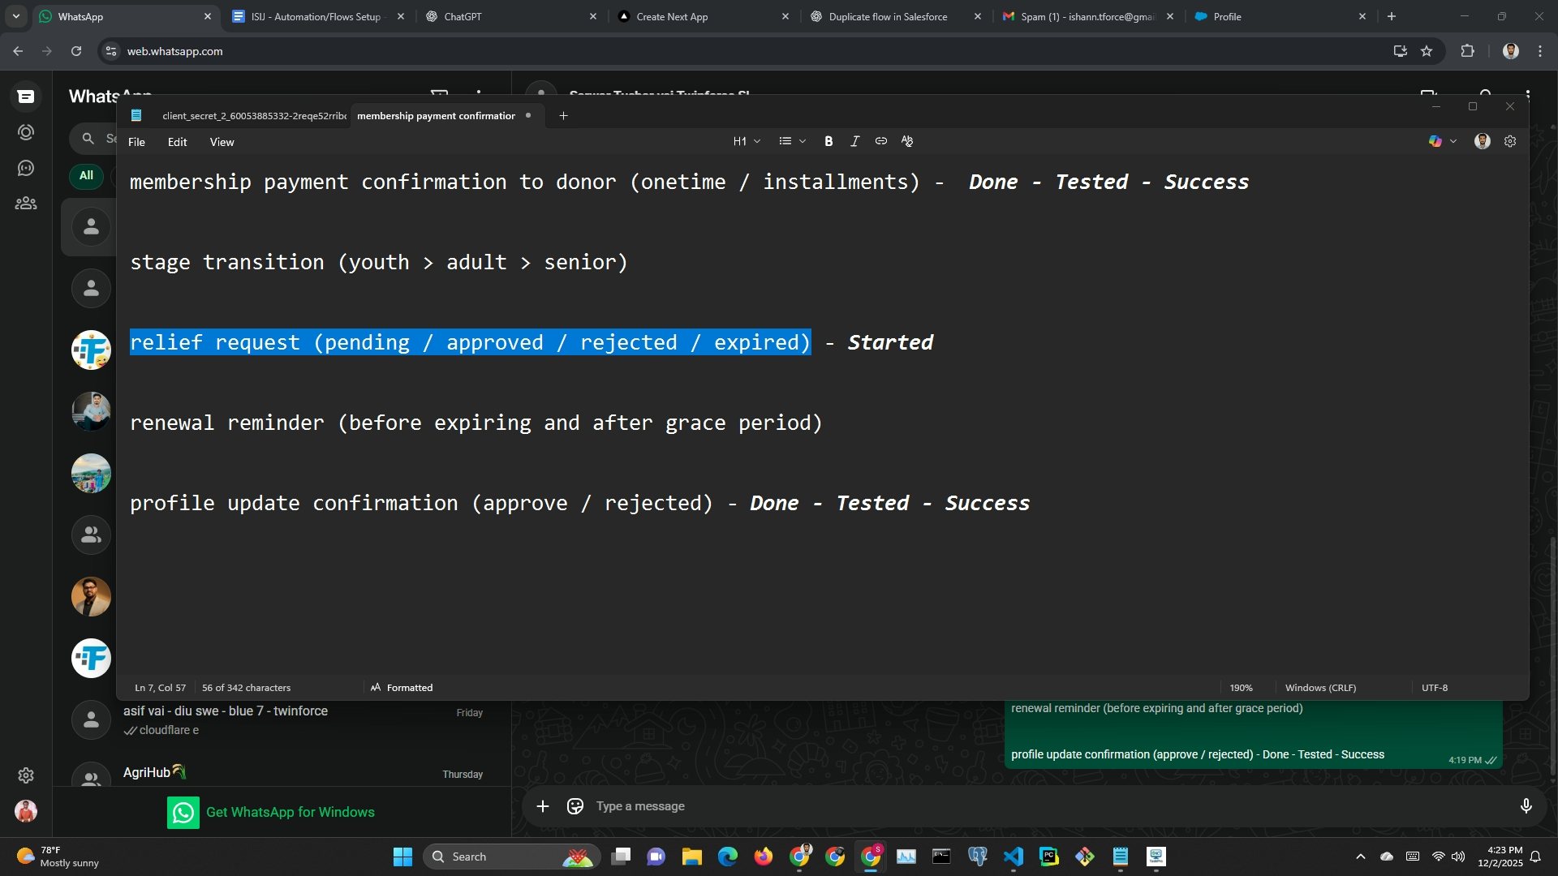Toggle bold formatting in Notepad toolbar
Image resolution: width=1558 pixels, height=876 pixels.
point(828,141)
